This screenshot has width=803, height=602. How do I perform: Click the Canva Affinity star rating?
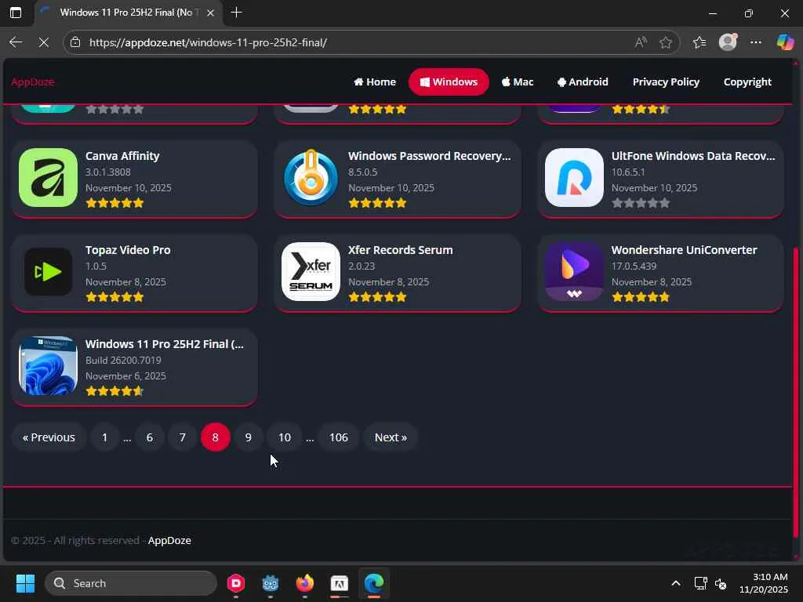coord(114,203)
